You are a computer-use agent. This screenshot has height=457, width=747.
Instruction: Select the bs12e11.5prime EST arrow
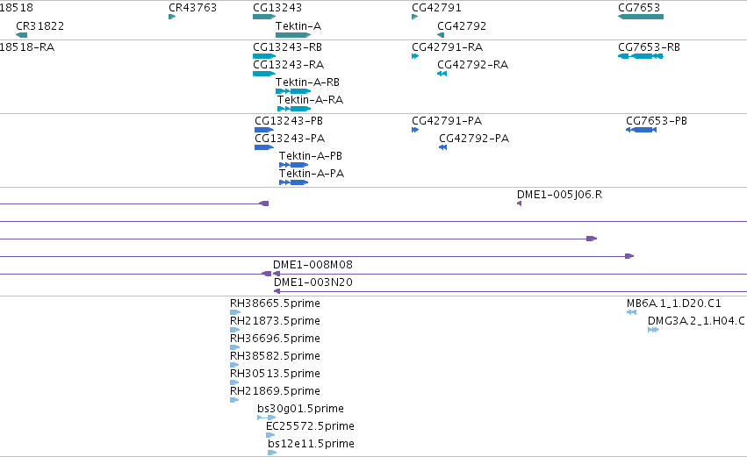(272, 453)
